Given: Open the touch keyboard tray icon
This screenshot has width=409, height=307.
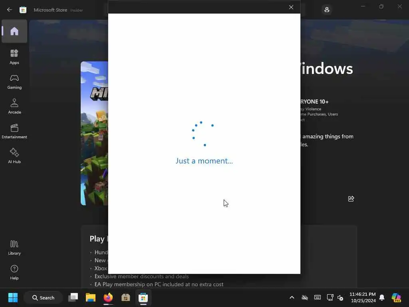Looking at the screenshot, I should (x=318, y=297).
